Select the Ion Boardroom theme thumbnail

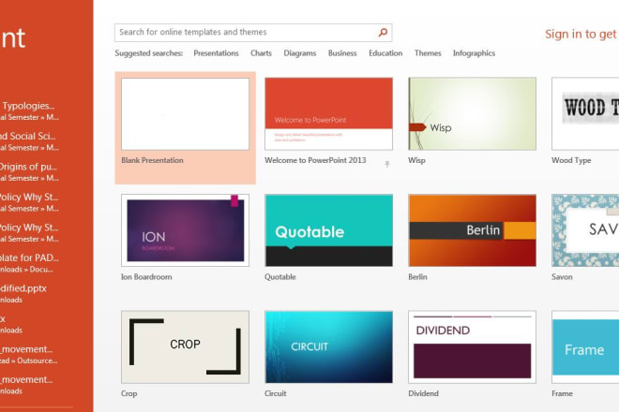[x=185, y=230]
